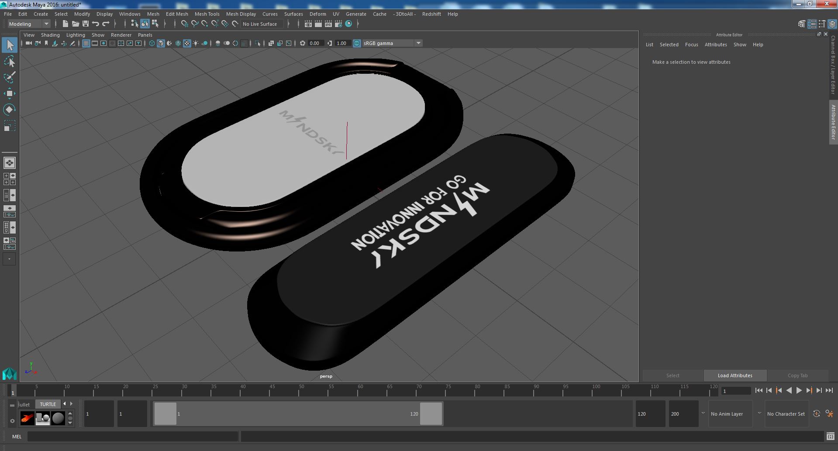Screen dimensions: 838x451
Task: Click the range slider left handle
Action: pos(166,413)
